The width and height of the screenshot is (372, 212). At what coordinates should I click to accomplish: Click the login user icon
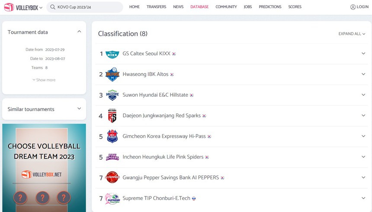click(x=353, y=7)
